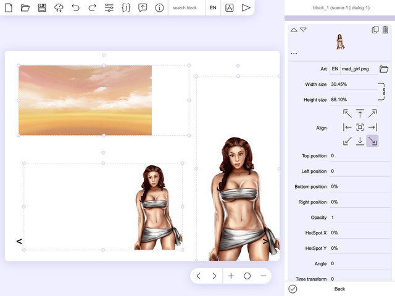
Task: Move element up with the up triangle
Action: (294, 30)
